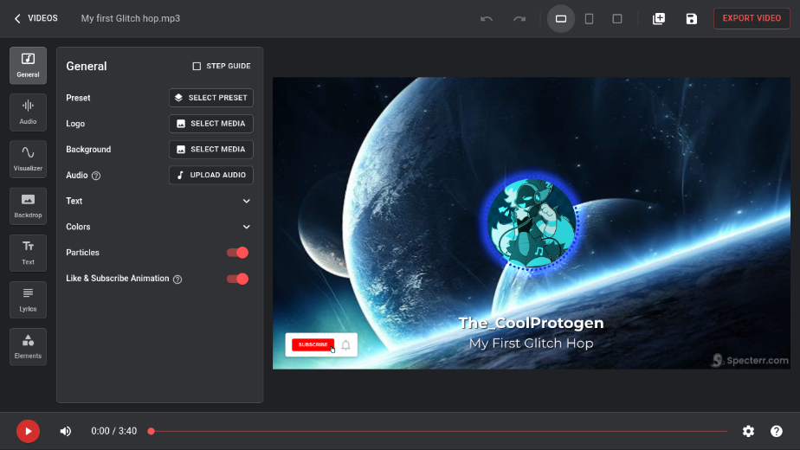Image resolution: width=800 pixels, height=450 pixels.
Task: Toggle Particles off
Action: pos(238,253)
